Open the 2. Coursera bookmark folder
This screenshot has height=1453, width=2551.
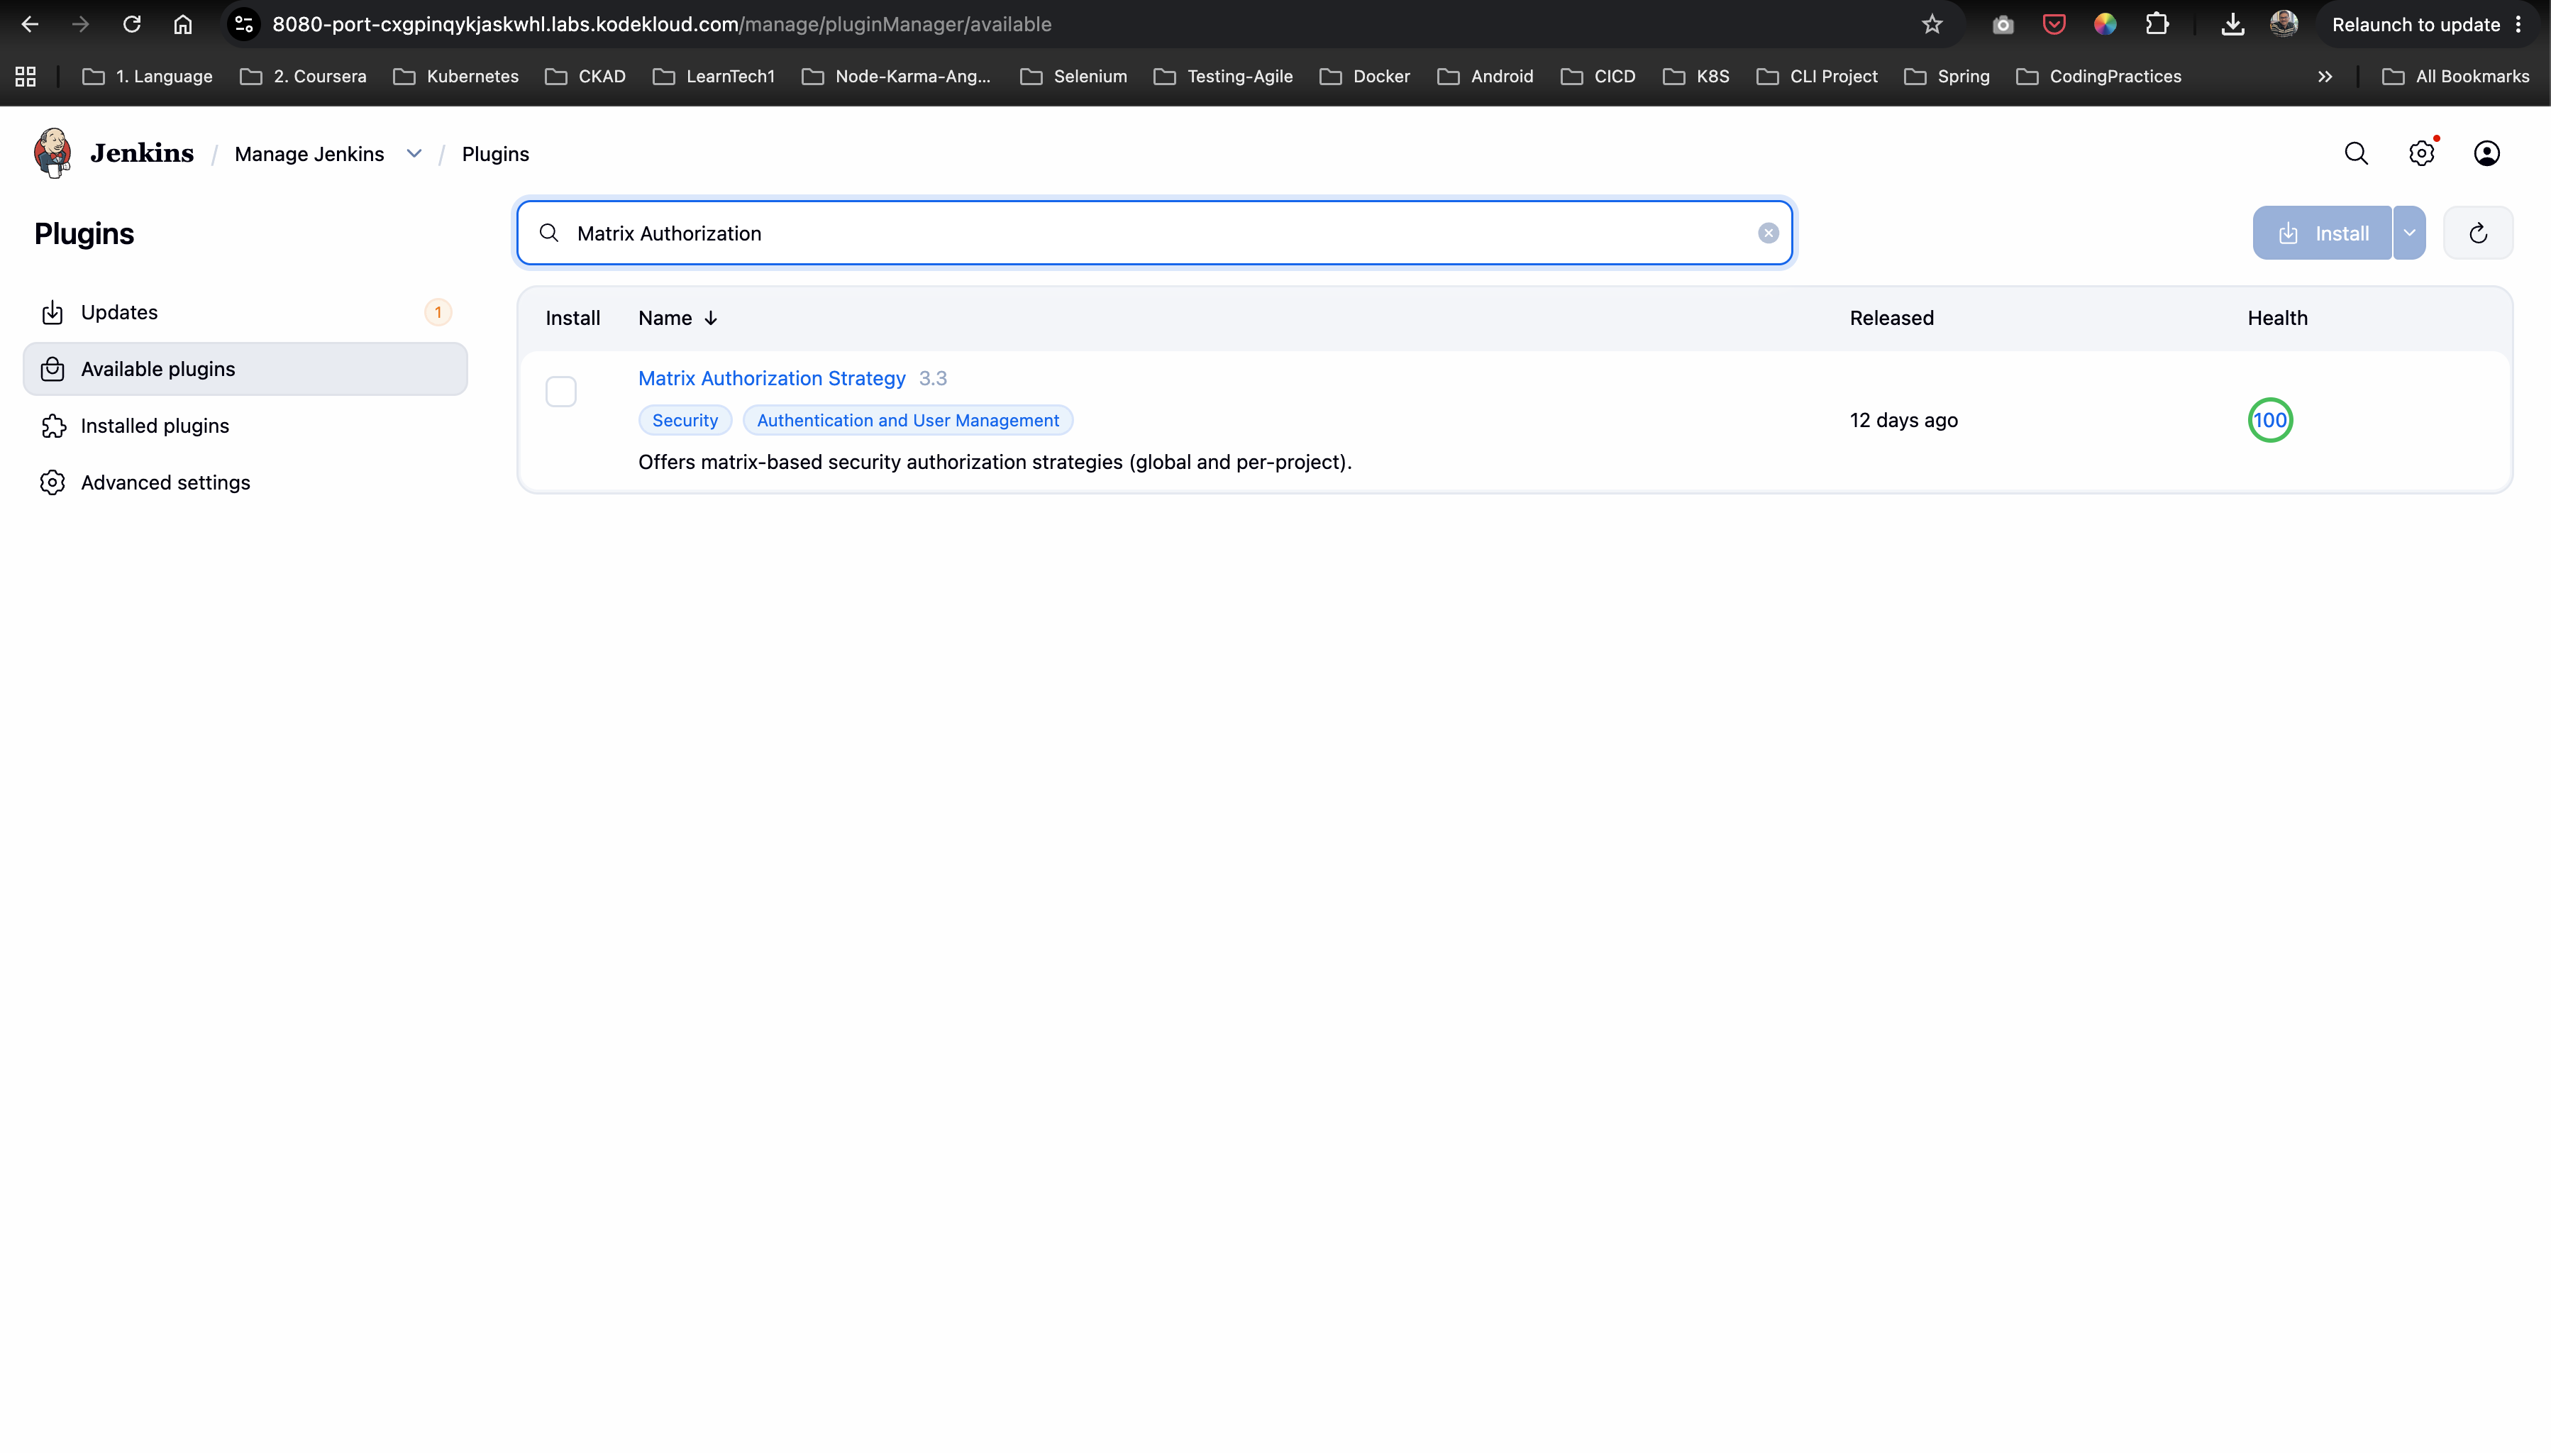point(304,77)
